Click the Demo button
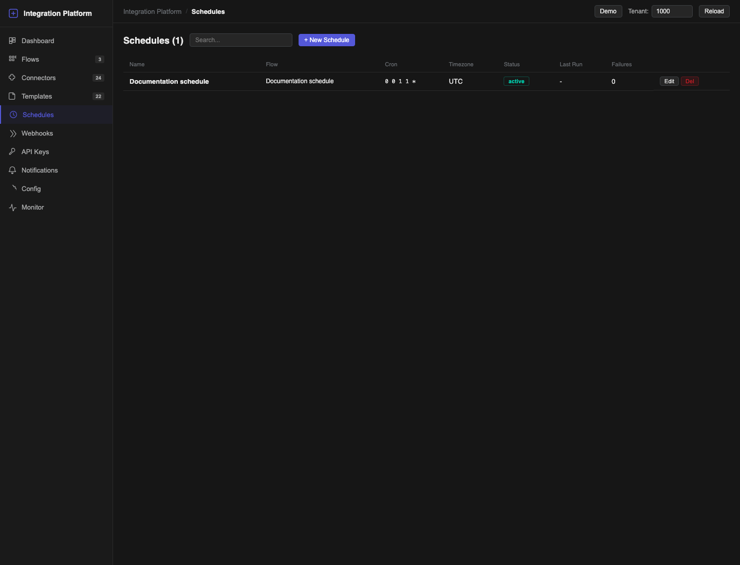 [608, 11]
